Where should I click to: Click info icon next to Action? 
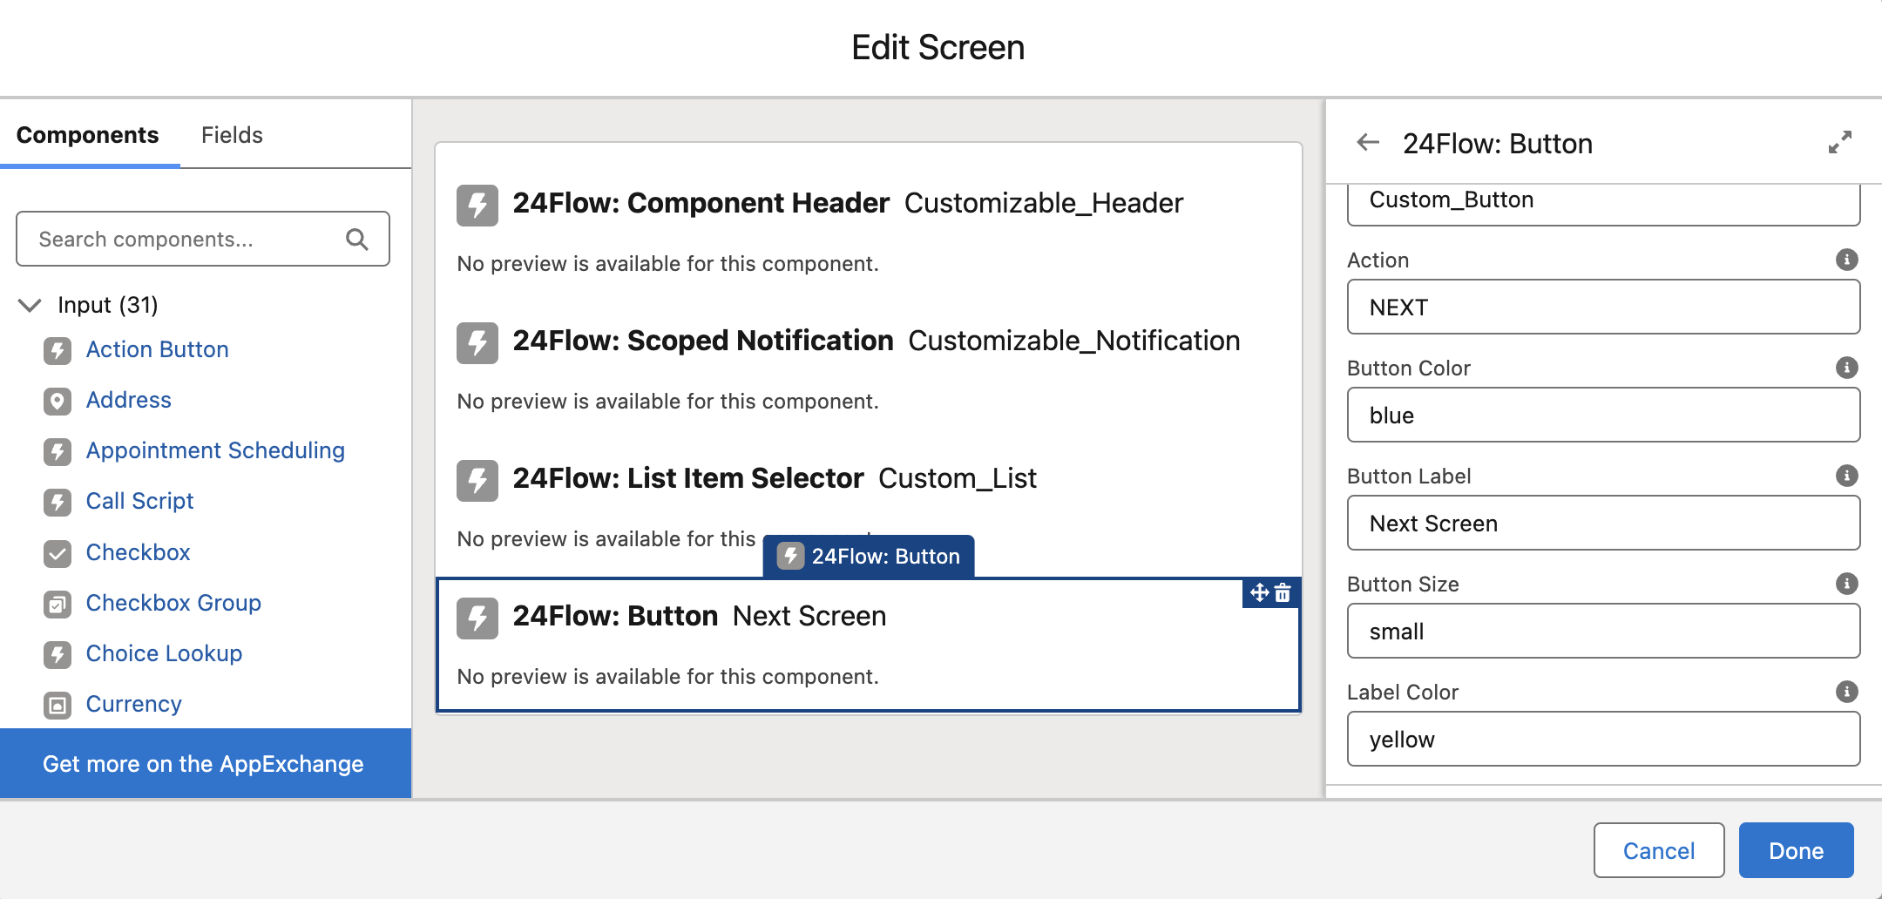1846,260
